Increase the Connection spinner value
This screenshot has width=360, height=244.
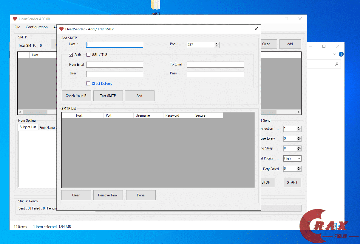tap(299, 127)
